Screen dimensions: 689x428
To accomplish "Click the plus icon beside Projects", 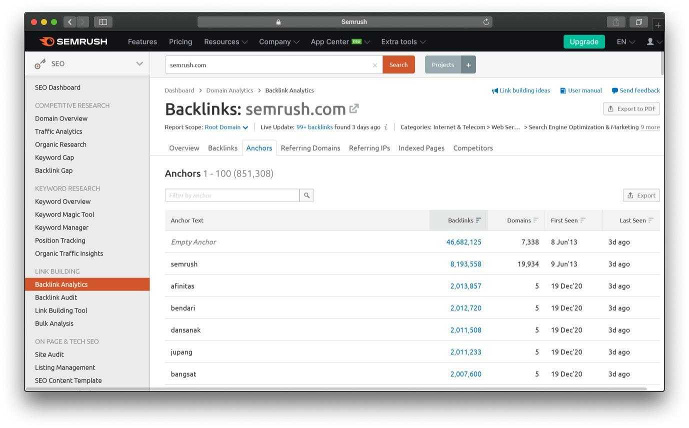I will click(468, 65).
